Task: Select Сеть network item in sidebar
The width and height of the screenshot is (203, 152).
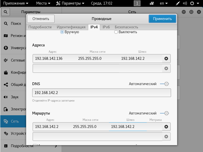Action: [x=13, y=121]
